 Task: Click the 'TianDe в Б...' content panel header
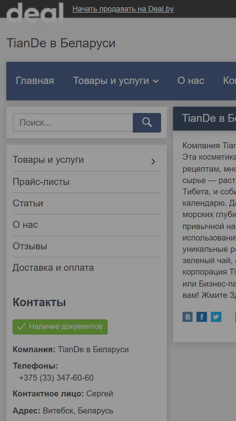pyautogui.click(x=205, y=118)
